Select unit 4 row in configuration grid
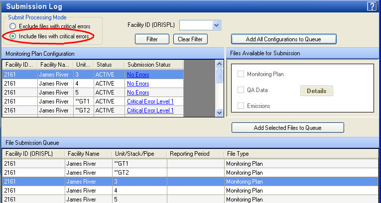 (93, 84)
